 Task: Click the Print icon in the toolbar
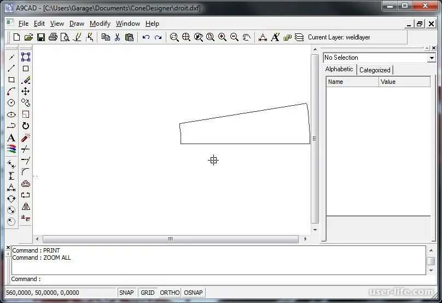coord(53,37)
